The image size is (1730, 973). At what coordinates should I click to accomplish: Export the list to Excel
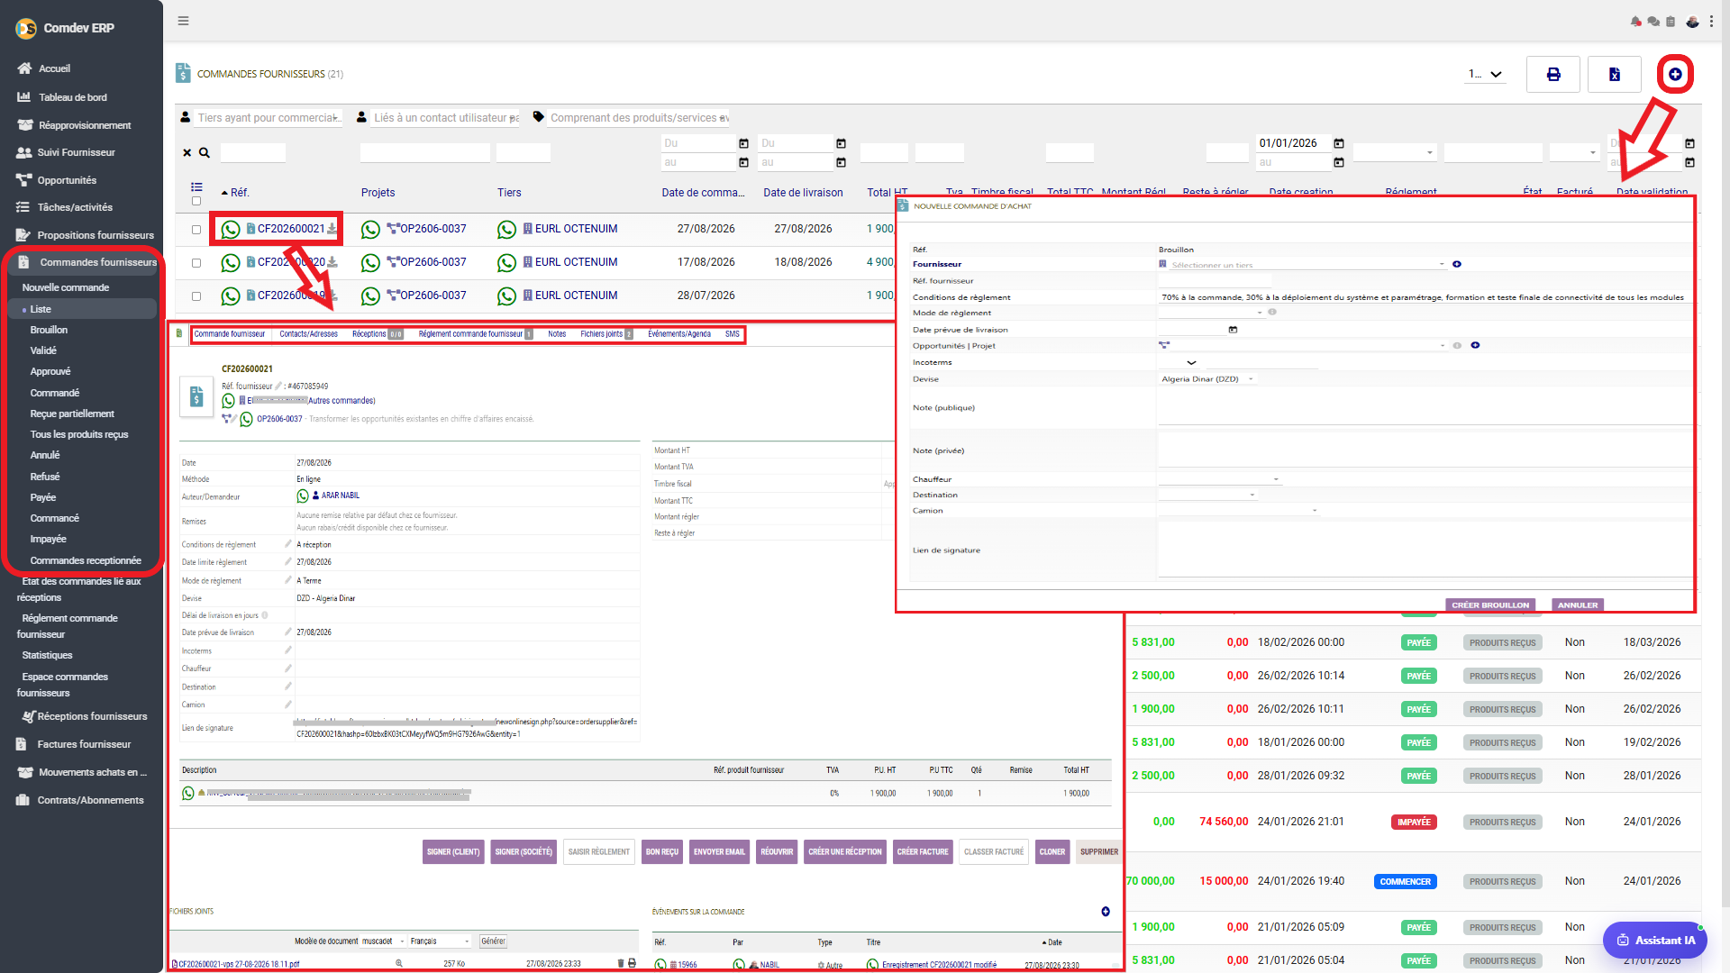coord(1614,74)
